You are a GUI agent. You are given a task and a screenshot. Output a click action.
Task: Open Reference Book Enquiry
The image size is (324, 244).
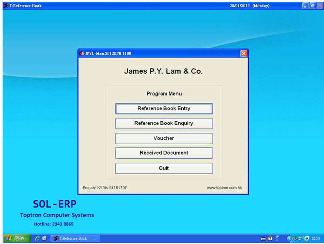click(164, 123)
